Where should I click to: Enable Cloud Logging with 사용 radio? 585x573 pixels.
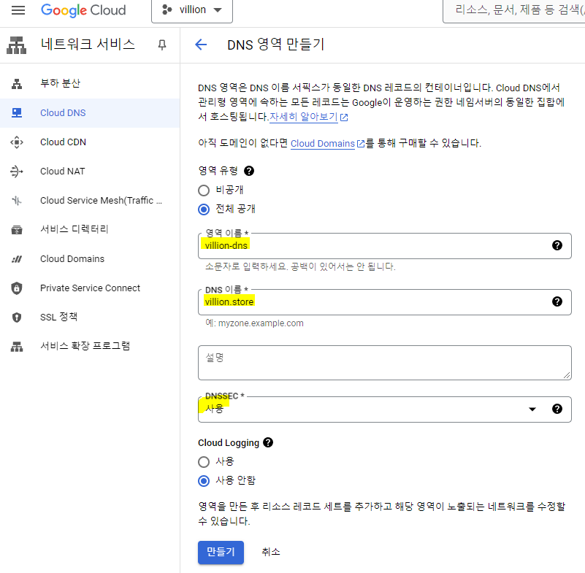[204, 462]
